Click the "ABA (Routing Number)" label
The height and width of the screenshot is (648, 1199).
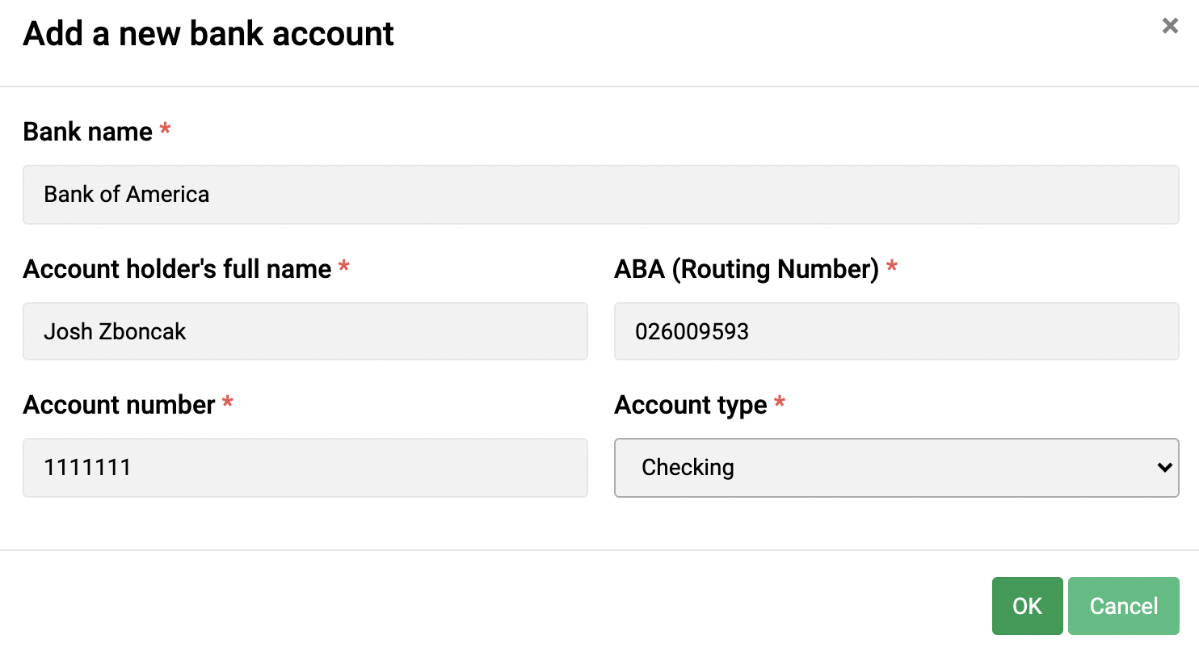coord(746,269)
